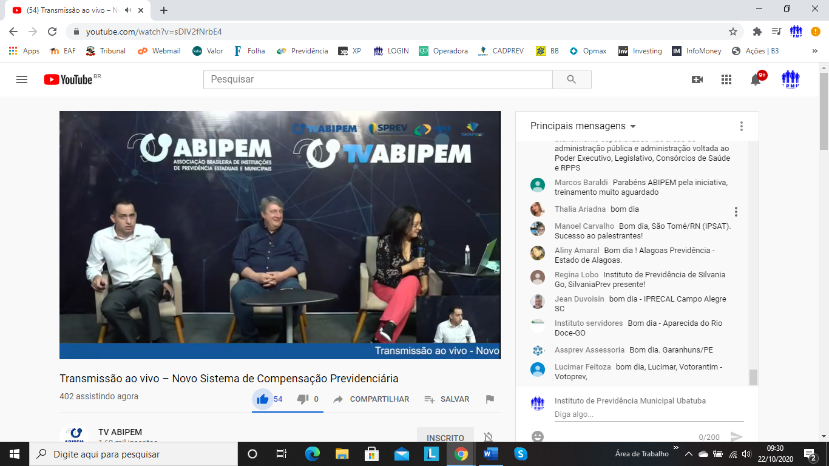Click Marcos Baraldi's chat avatar
Viewport: 829px width, 466px height.
[x=538, y=185]
